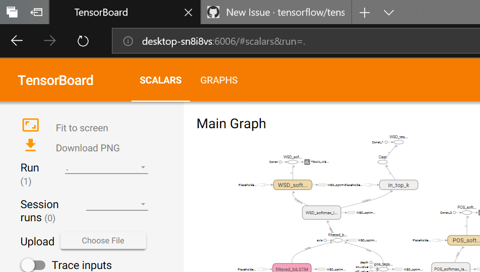Select the WSD_softmax_l... graph node
Screen dimensions: 480x272
pyautogui.click(x=321, y=212)
